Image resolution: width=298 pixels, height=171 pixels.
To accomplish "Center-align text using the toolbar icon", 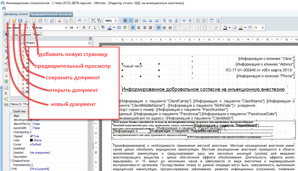I will coord(139,28).
